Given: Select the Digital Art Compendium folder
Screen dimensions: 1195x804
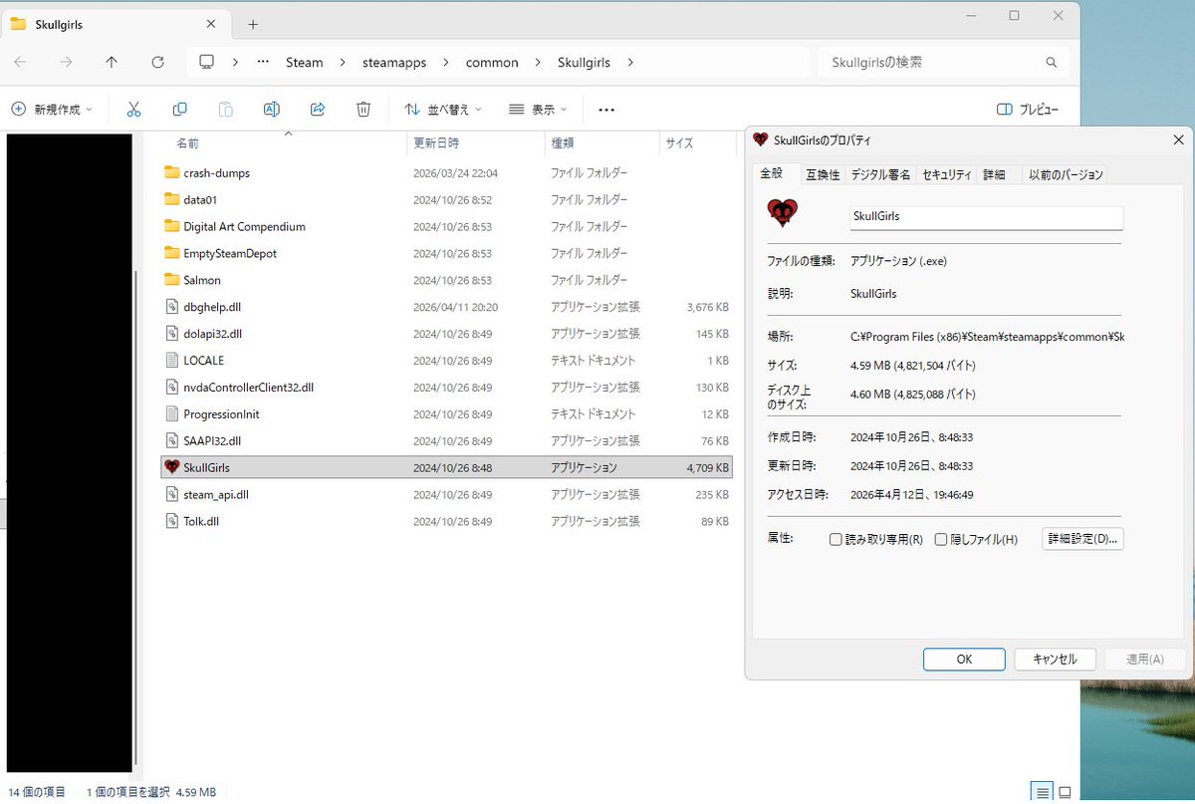Looking at the screenshot, I should pos(446,226).
